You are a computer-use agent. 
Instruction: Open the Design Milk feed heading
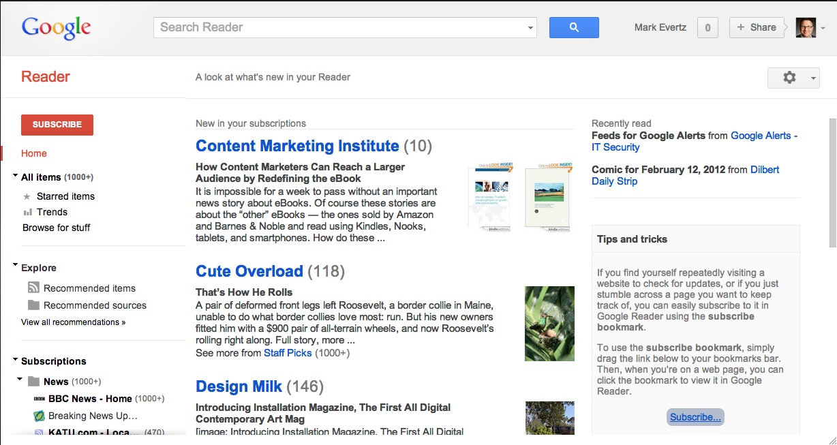click(x=239, y=386)
